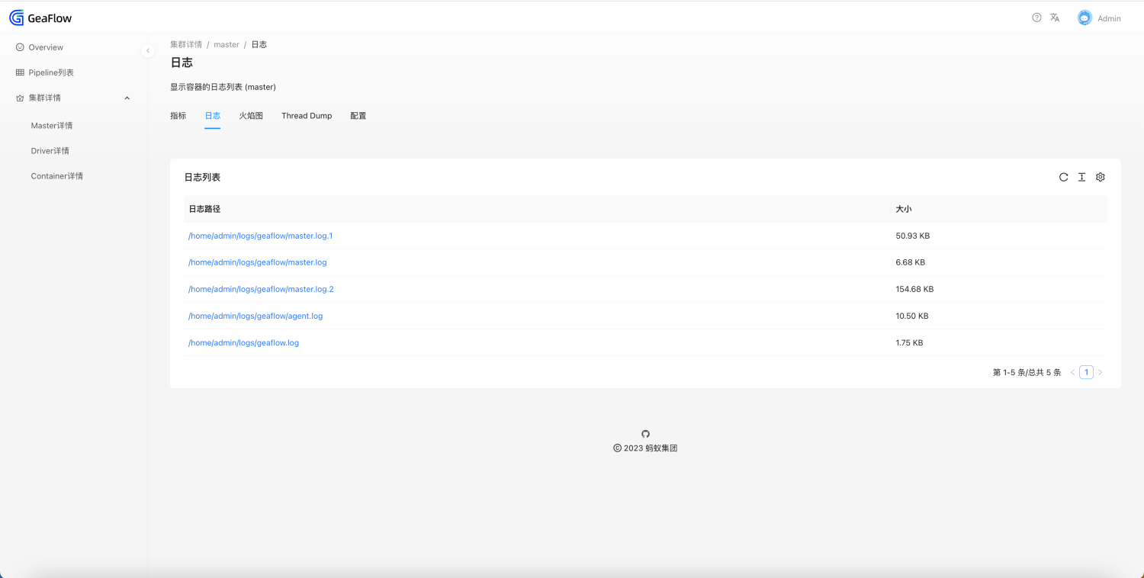Select page 1 in pagination
This screenshot has height=578, width=1144.
(1086, 372)
